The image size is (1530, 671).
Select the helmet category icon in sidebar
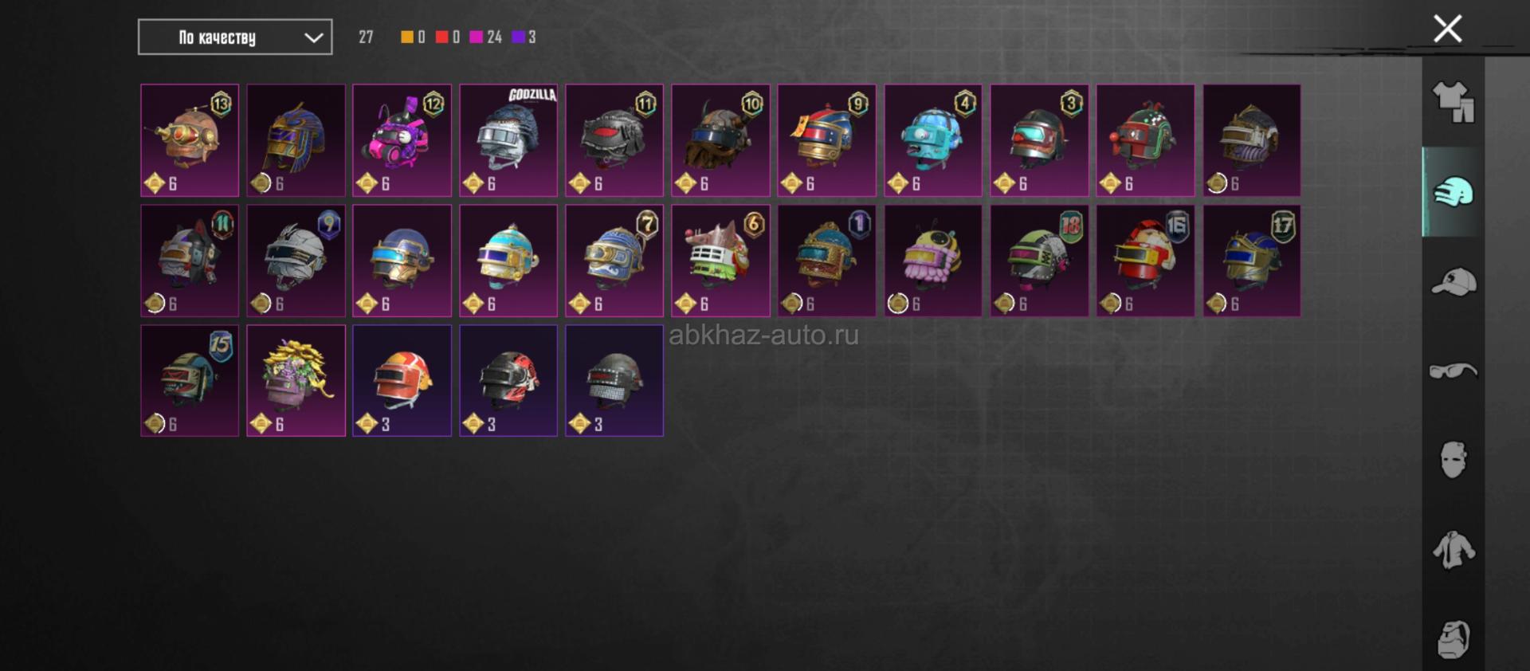point(1453,192)
